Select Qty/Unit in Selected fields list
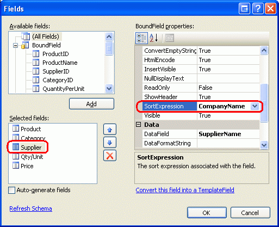Viewport: 279px width, 227px height. (32, 157)
